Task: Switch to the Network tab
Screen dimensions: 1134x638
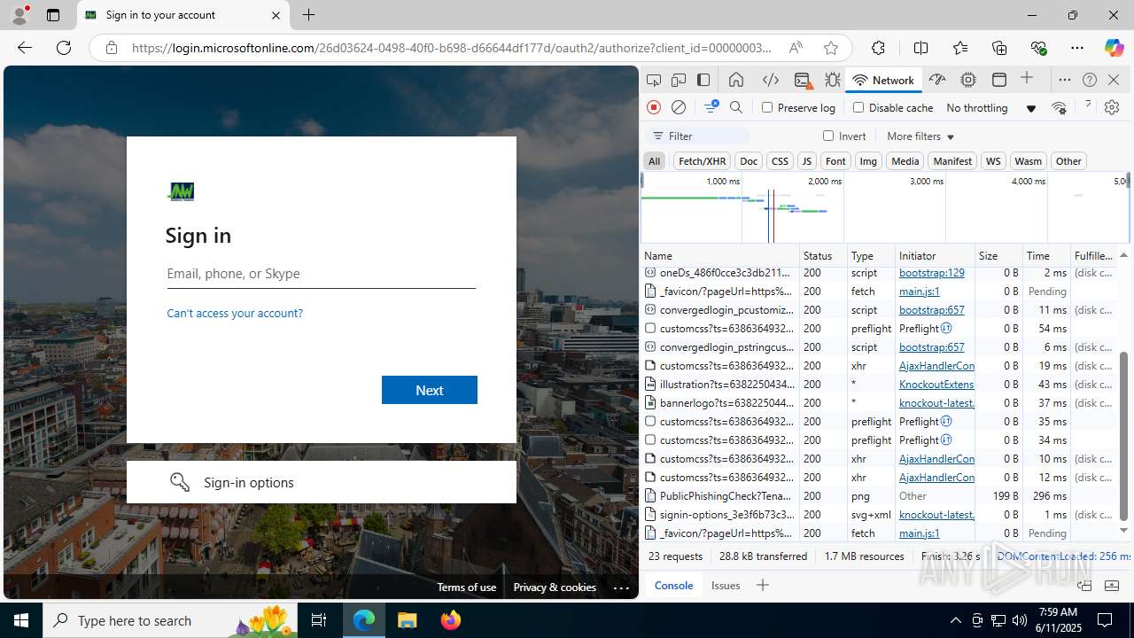Action: (x=883, y=80)
